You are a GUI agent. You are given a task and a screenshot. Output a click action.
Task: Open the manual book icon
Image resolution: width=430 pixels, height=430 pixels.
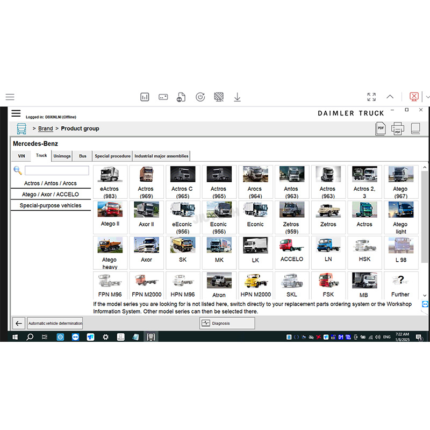[415, 128]
